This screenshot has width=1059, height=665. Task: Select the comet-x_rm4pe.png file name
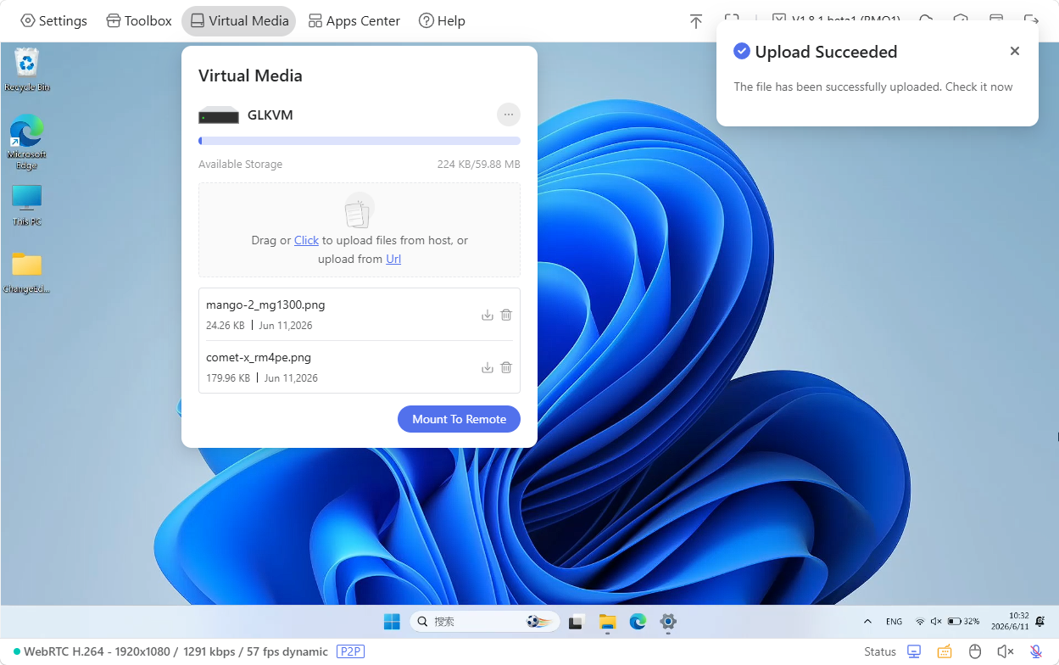[x=259, y=357]
